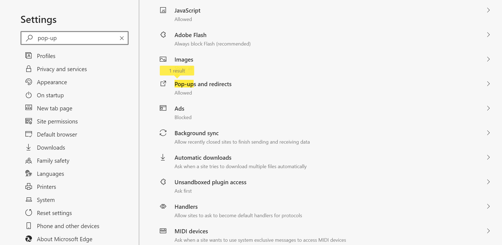This screenshot has height=245, width=502.
Task: Select the Downloads arrow icon
Action: [29, 147]
